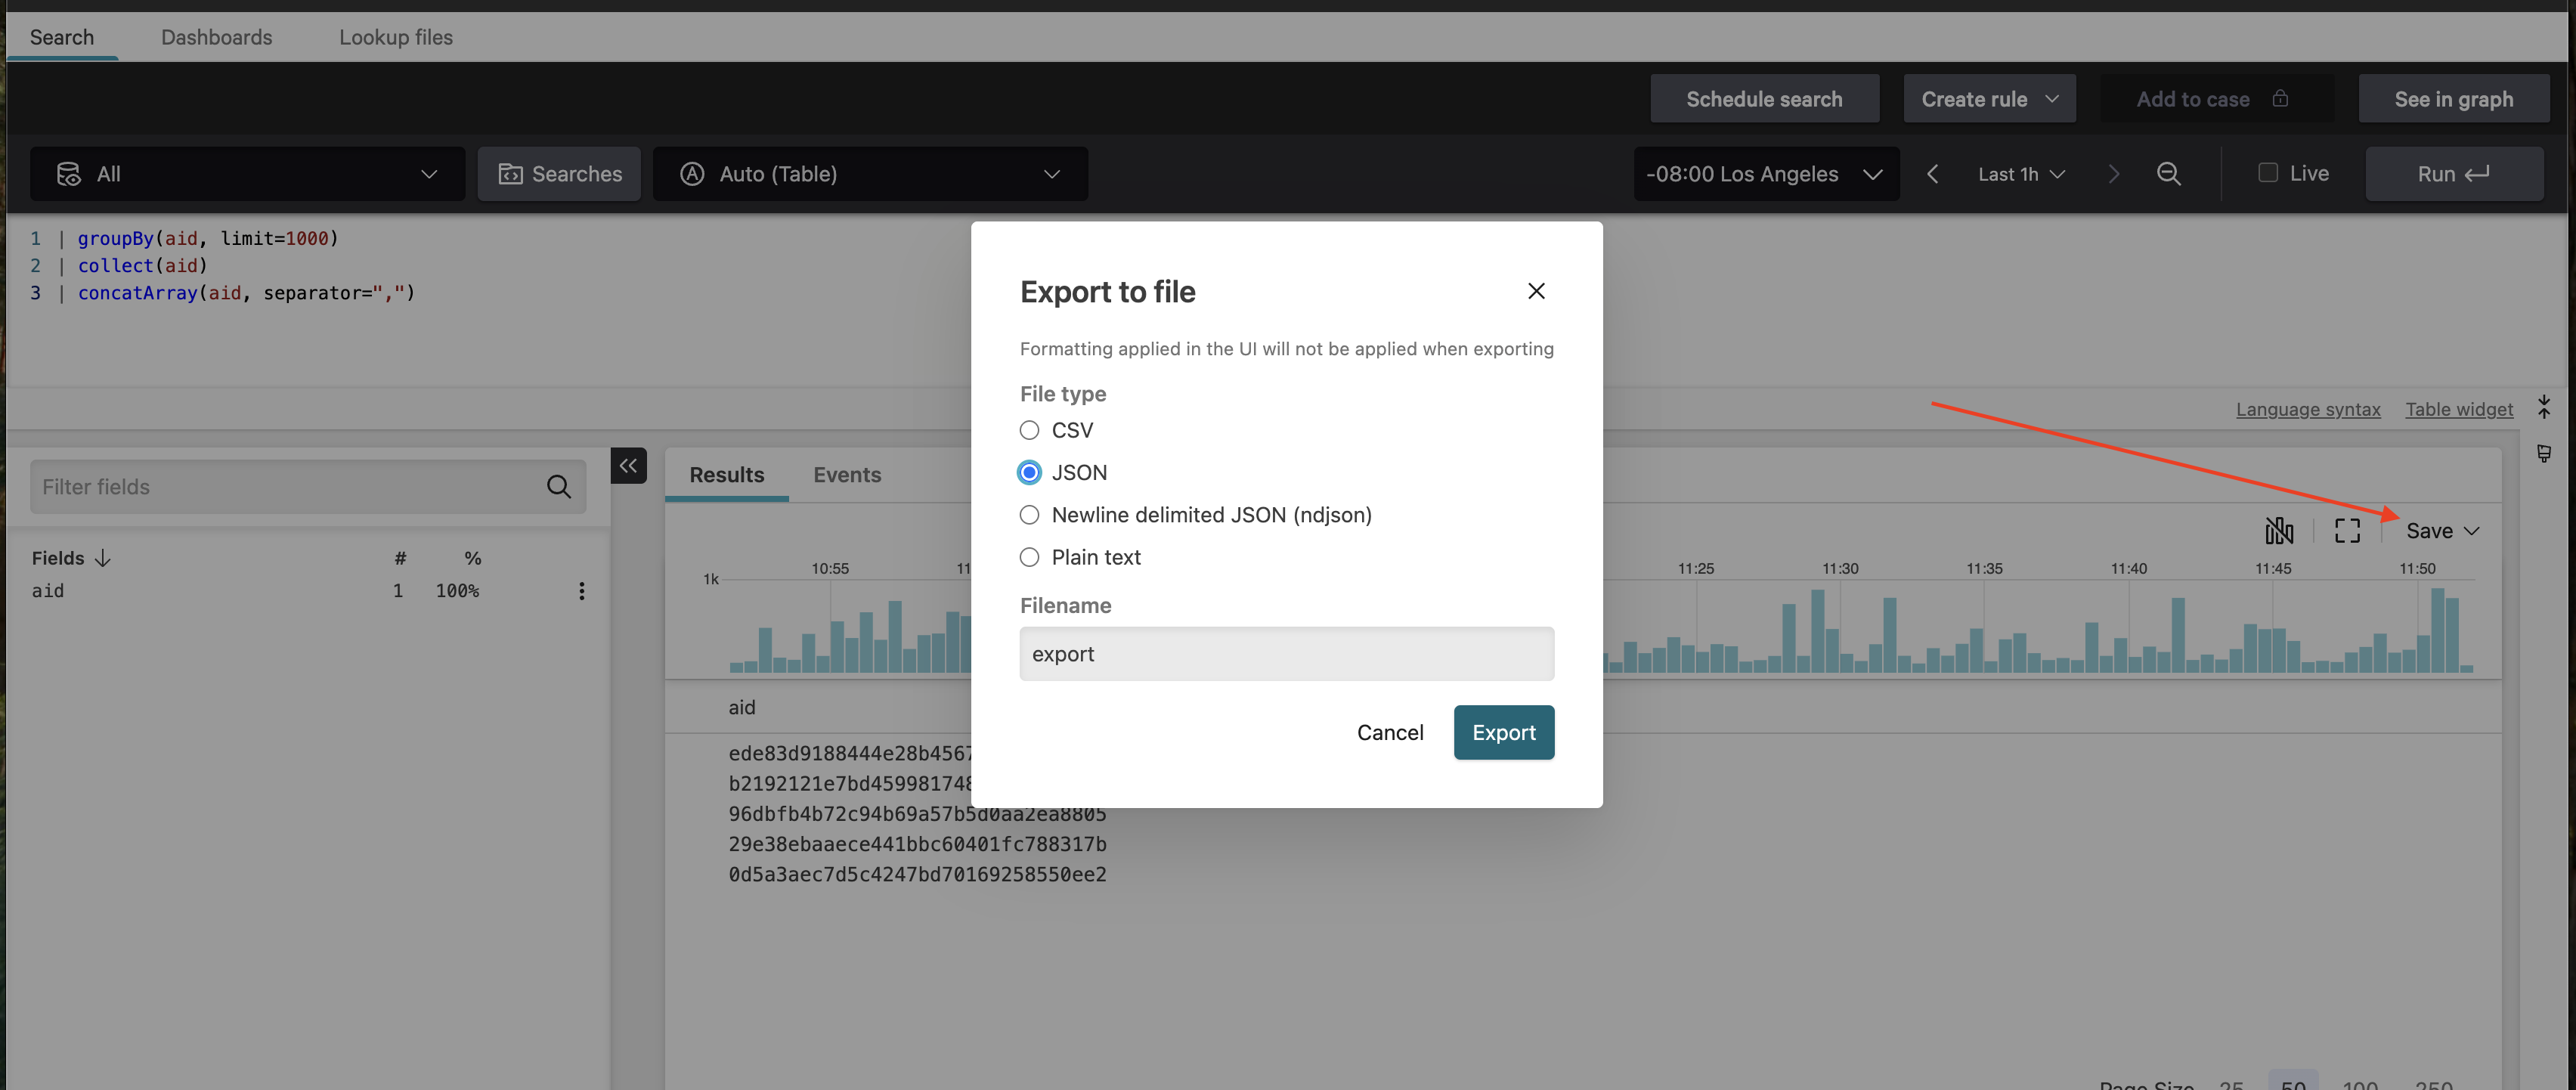
Task: Open the aid field three-dot menu
Action: (581, 591)
